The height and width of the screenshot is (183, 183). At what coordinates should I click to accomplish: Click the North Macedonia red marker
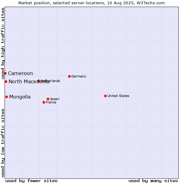pos(6,81)
